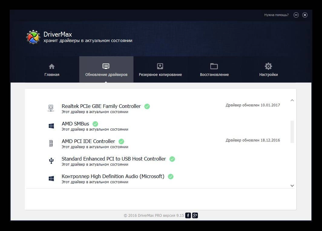The width and height of the screenshot is (322, 231).
Task: Open the Настройки tab
Action: click(269, 69)
